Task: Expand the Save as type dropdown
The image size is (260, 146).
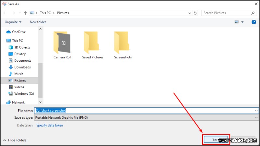Action: tap(256, 117)
